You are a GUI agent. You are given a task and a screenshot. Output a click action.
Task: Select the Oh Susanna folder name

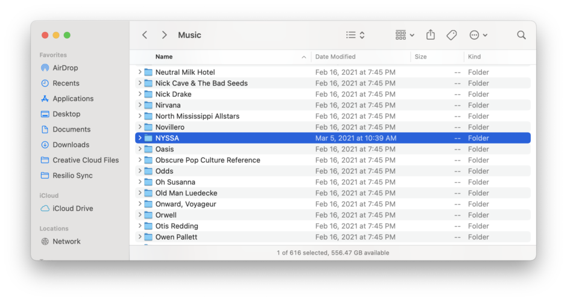point(175,182)
